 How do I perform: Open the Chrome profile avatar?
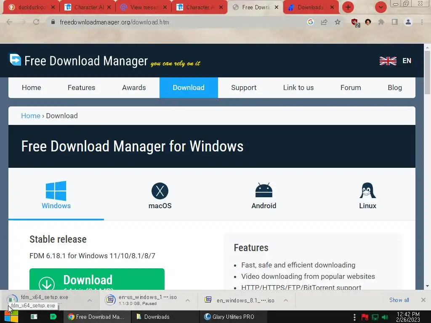(408, 22)
